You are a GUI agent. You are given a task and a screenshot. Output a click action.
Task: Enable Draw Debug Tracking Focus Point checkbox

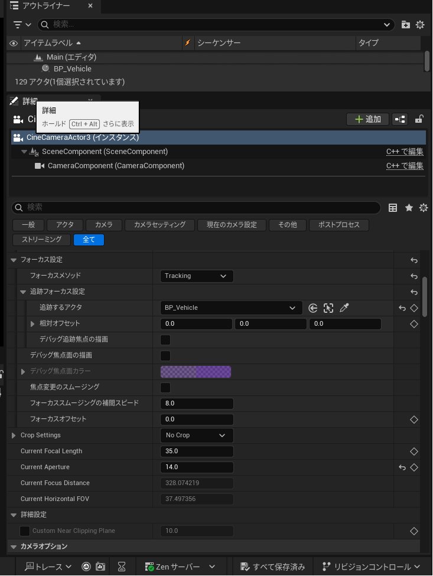pyautogui.click(x=165, y=340)
